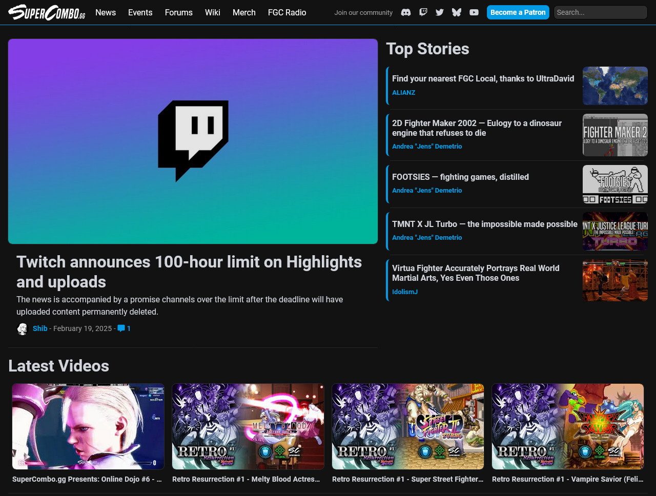The height and width of the screenshot is (496, 656).
Task: Click the Latest Videos heading
Action: pos(59,366)
